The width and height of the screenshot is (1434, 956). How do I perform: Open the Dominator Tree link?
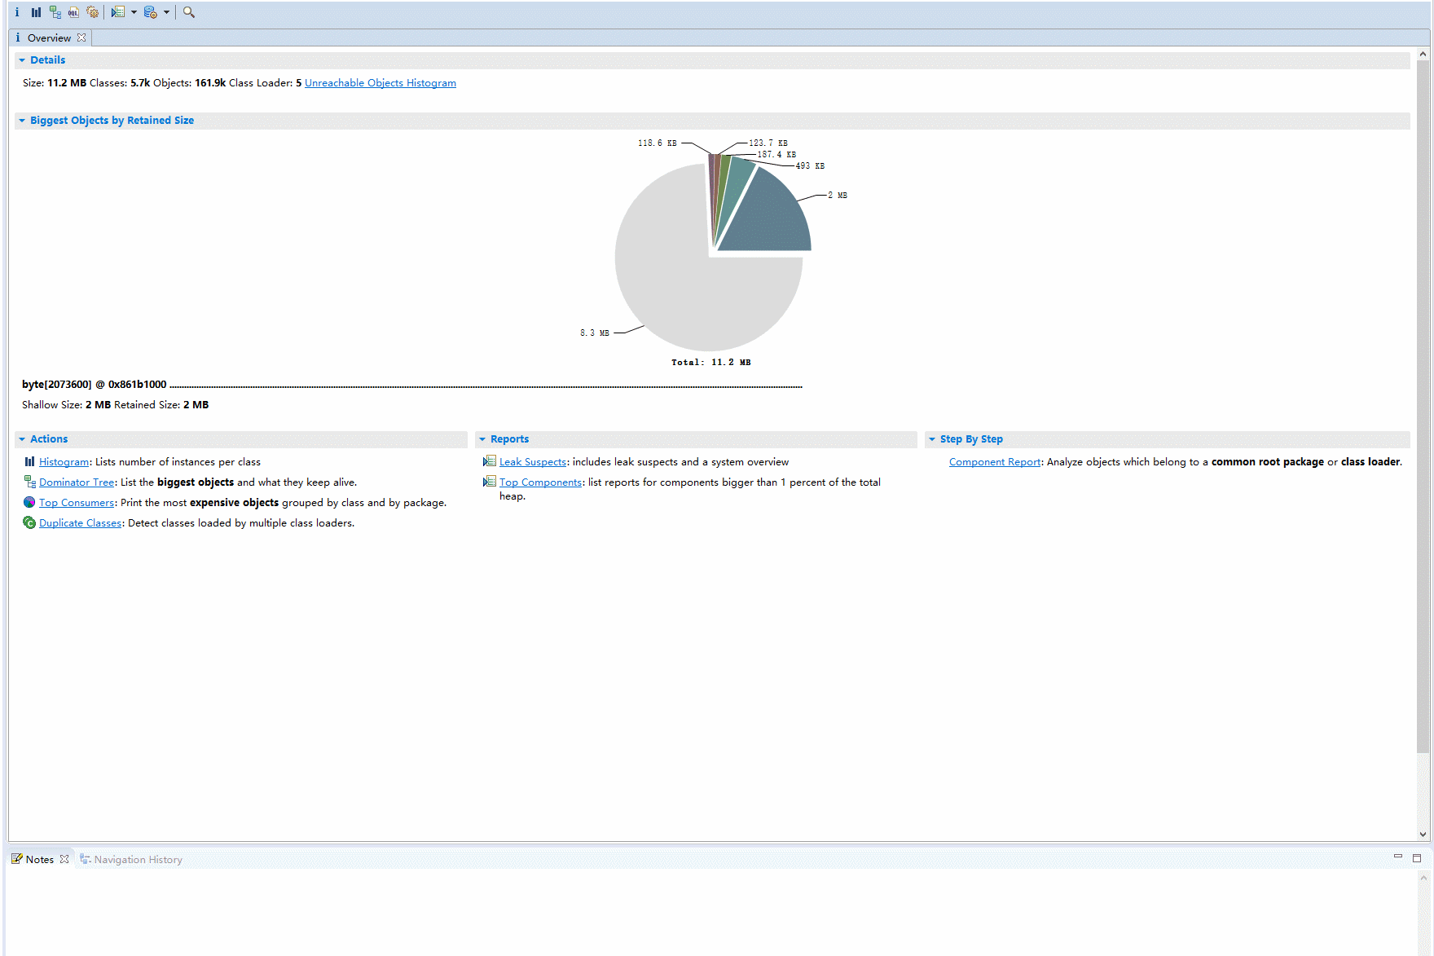pyautogui.click(x=77, y=482)
